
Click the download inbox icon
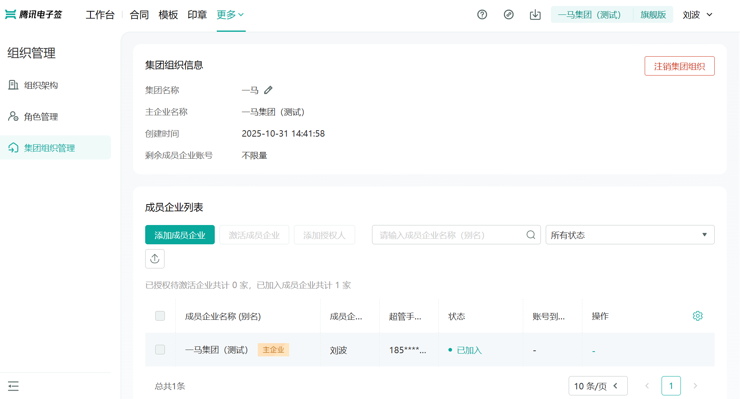[x=535, y=15]
